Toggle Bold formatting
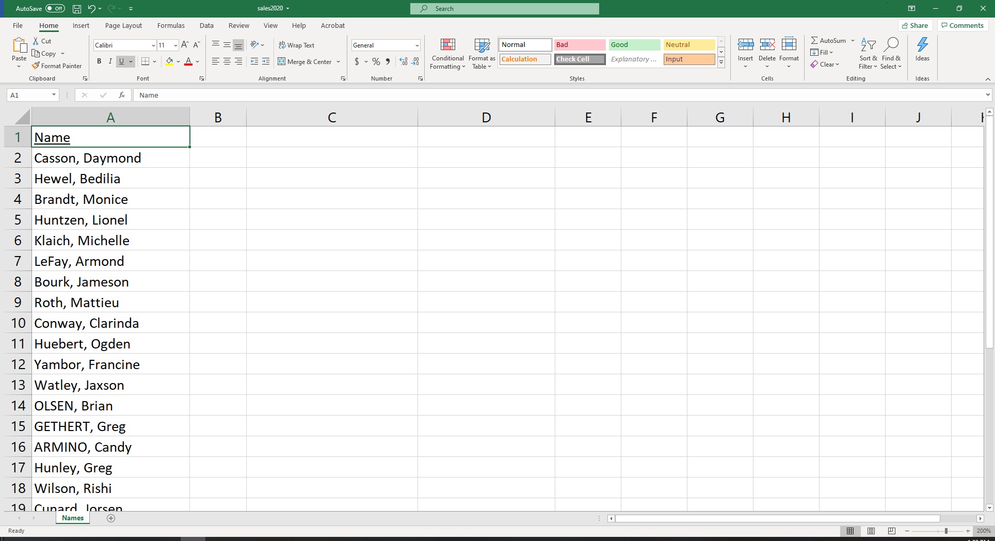The image size is (995, 541). tap(99, 61)
